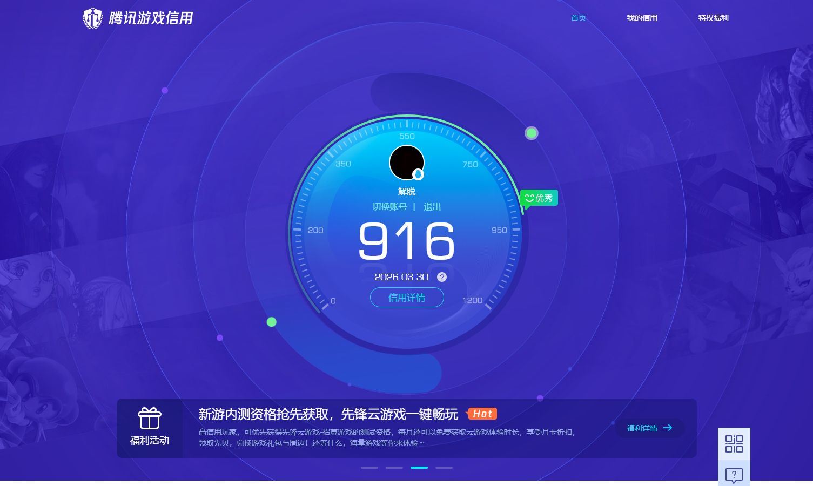Image resolution: width=813 pixels, height=486 pixels.
Task: Switch to the second banner carousel indicator
Action: [394, 468]
